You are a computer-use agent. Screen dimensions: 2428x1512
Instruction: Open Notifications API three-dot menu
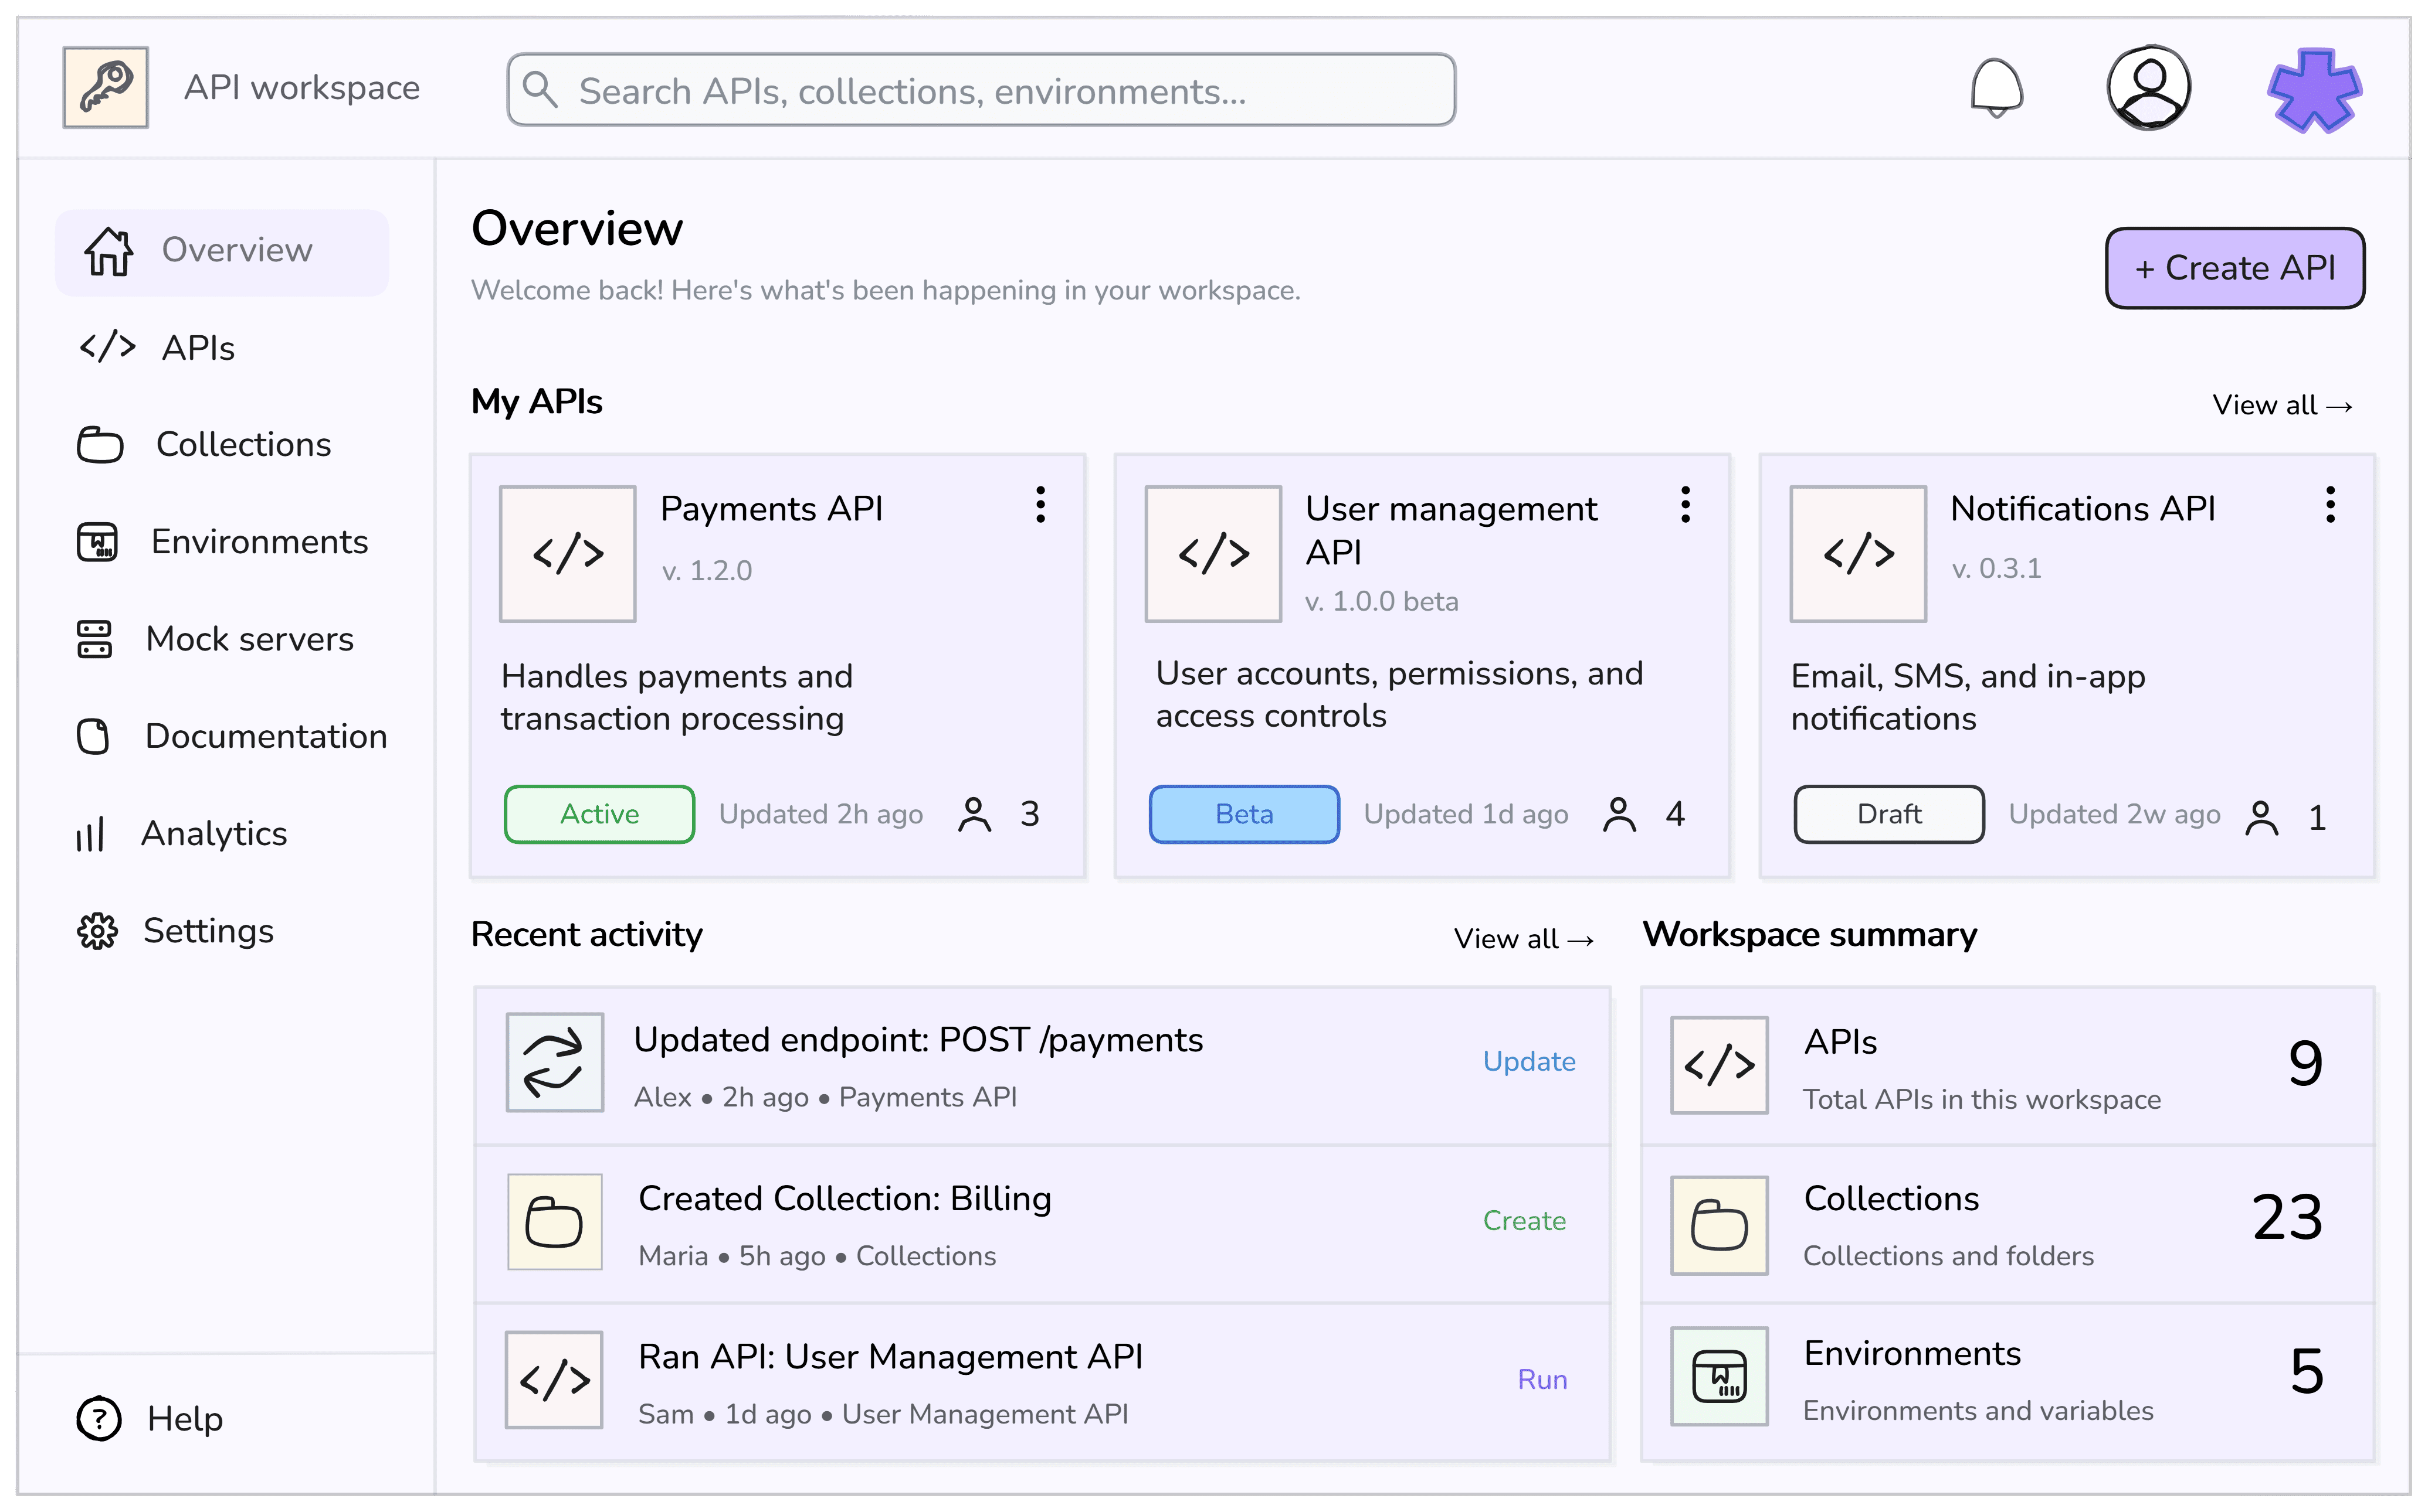click(2330, 505)
